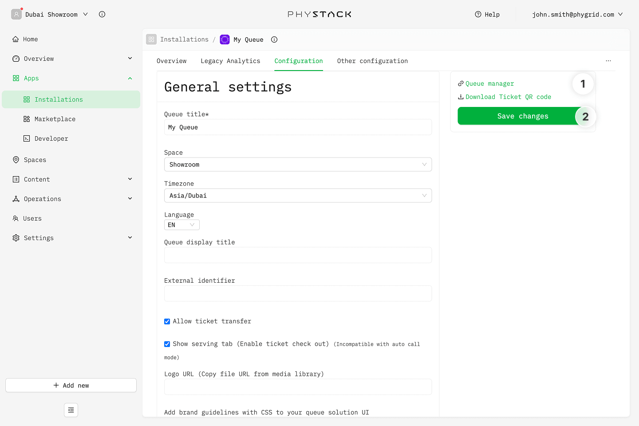Open Help from the top bar
Viewport: 639px width, 426px height.
[x=487, y=14]
